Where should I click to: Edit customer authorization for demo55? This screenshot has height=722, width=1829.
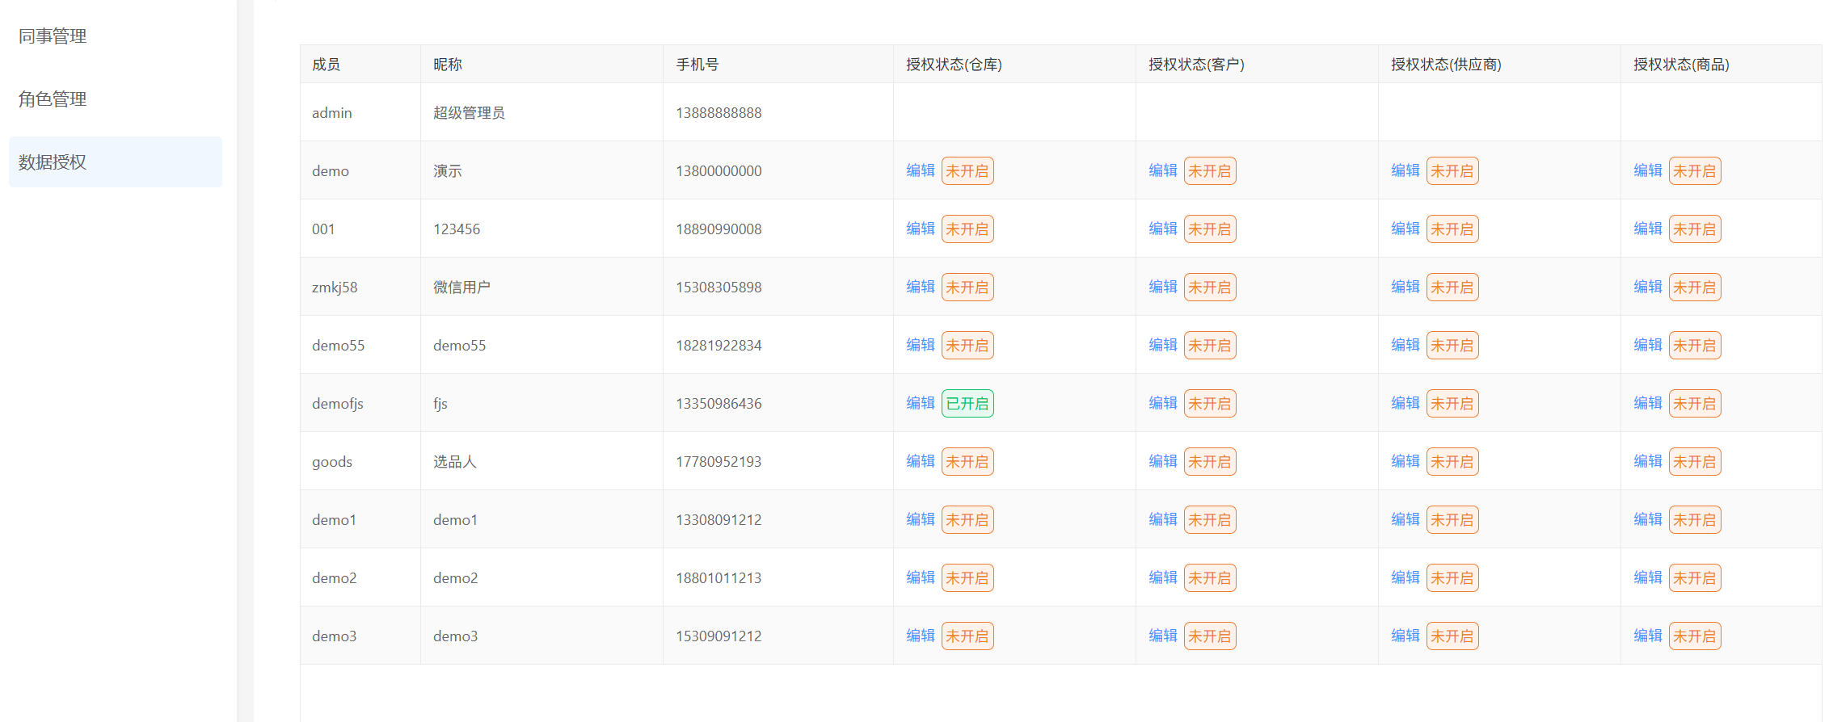[x=1162, y=345]
